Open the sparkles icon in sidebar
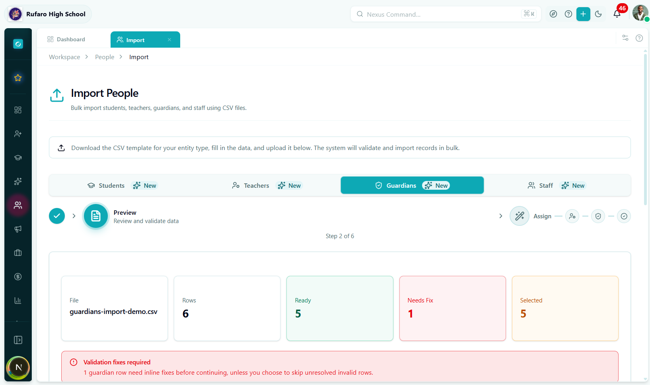The height and width of the screenshot is (385, 650). coord(18,181)
